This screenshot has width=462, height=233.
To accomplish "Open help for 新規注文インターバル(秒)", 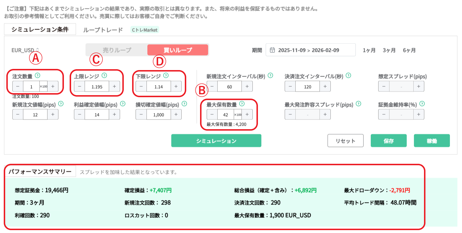I will pos(270,76).
